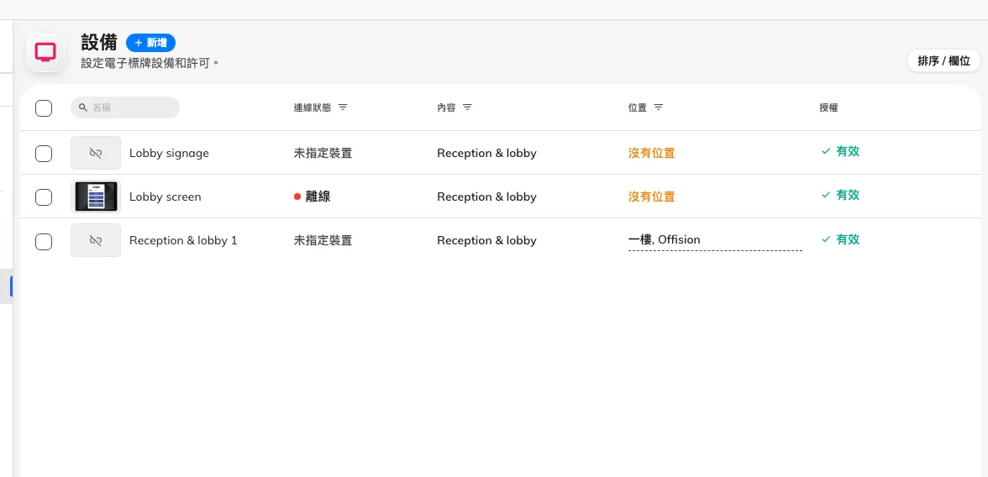Image resolution: width=988 pixels, height=477 pixels.
Task: Click the 新增 add device button
Action: (150, 43)
